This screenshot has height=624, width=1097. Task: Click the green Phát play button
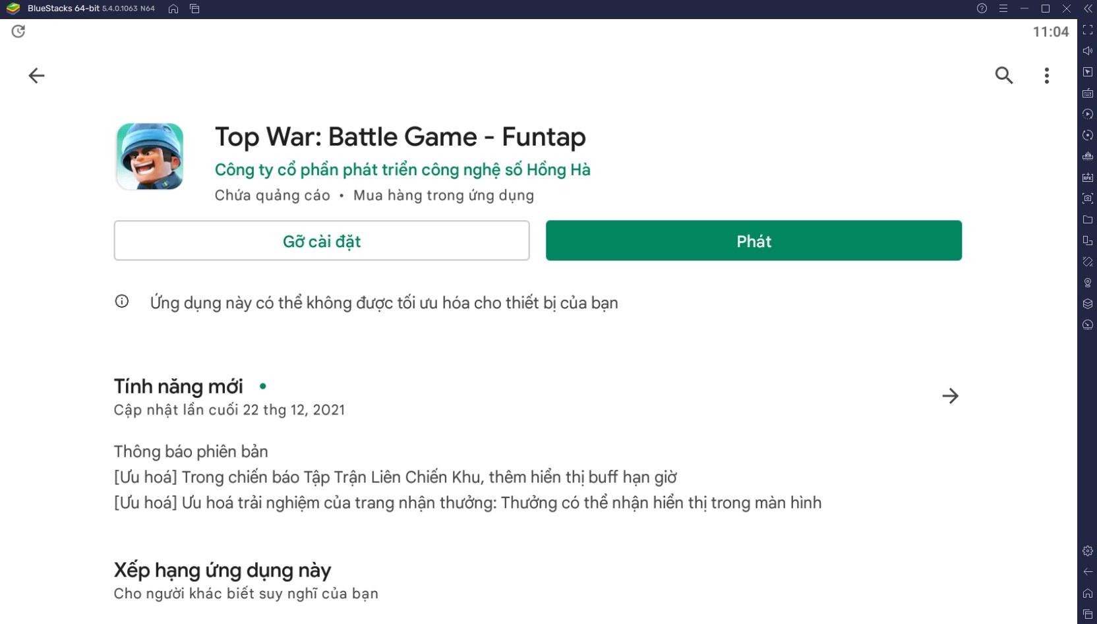click(754, 241)
